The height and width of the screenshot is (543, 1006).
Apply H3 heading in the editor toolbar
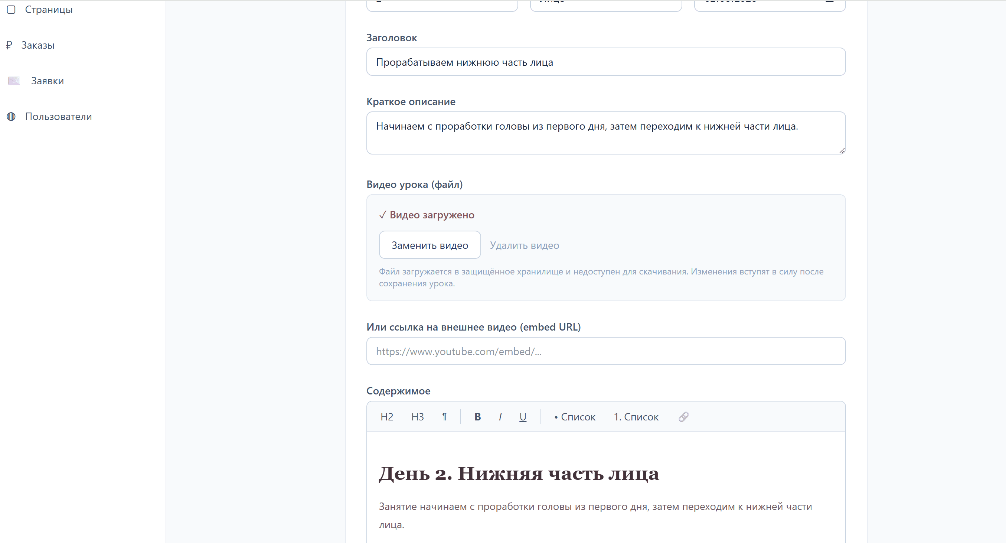tap(418, 417)
